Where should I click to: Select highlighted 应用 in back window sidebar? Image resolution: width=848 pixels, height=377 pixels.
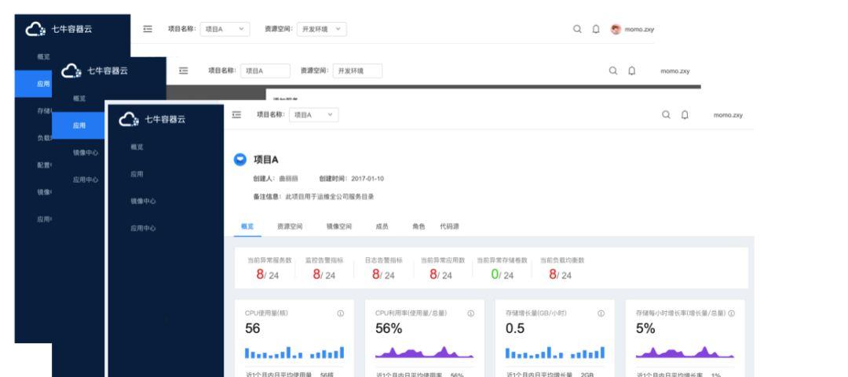[34, 84]
